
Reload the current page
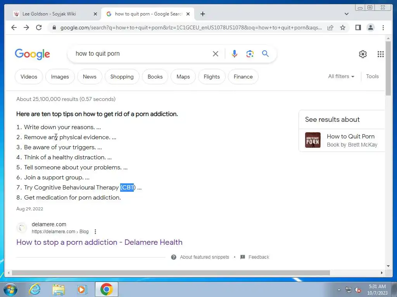point(39,27)
